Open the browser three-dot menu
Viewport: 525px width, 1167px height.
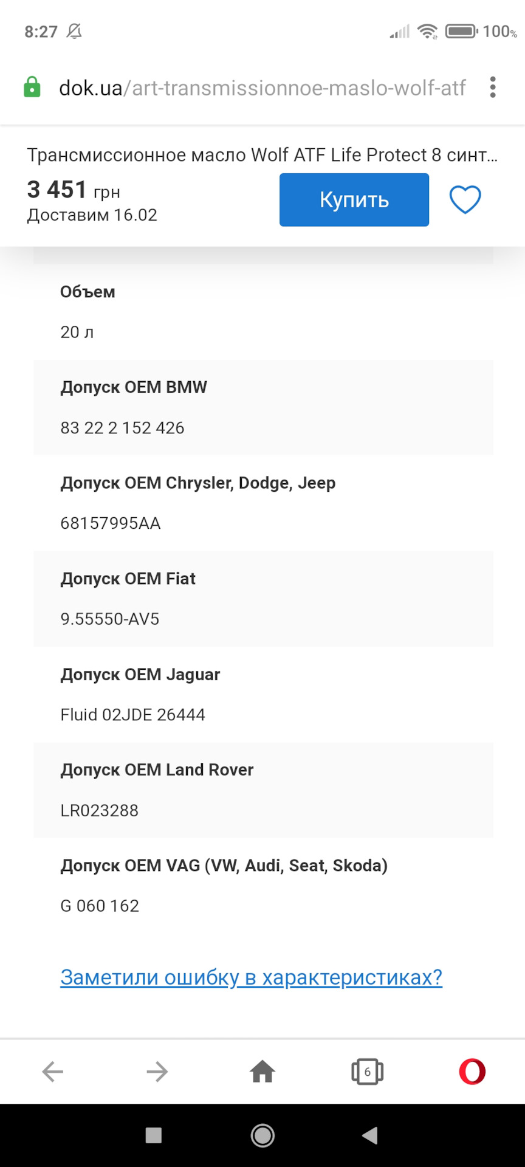point(493,88)
